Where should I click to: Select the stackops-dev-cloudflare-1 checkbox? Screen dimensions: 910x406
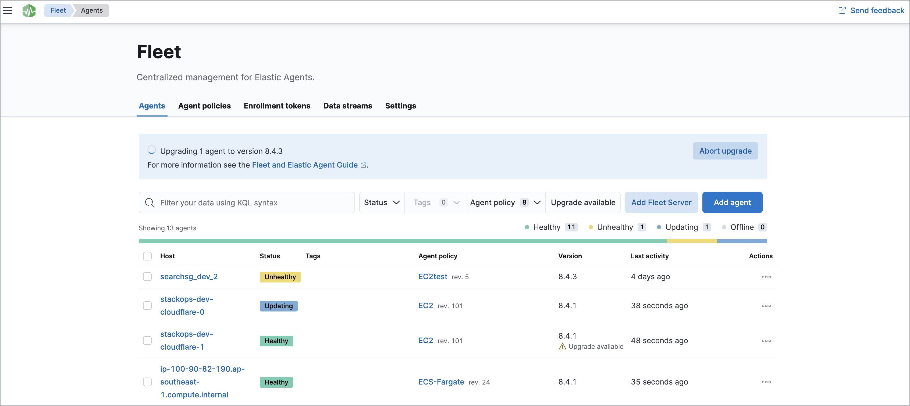pos(147,340)
